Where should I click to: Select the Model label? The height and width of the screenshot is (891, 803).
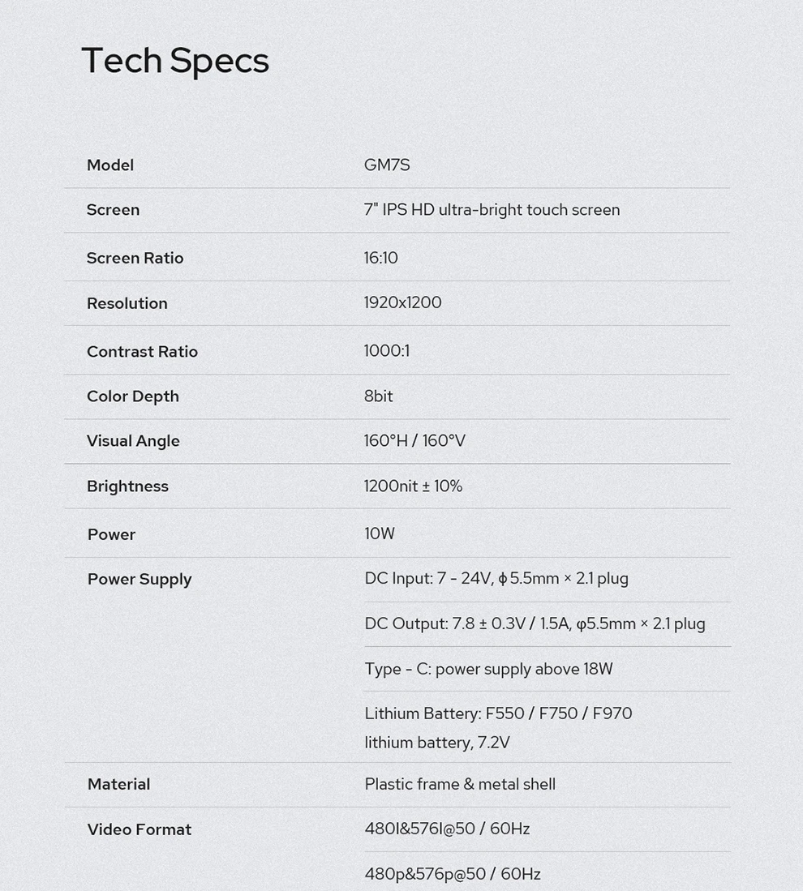pos(110,165)
